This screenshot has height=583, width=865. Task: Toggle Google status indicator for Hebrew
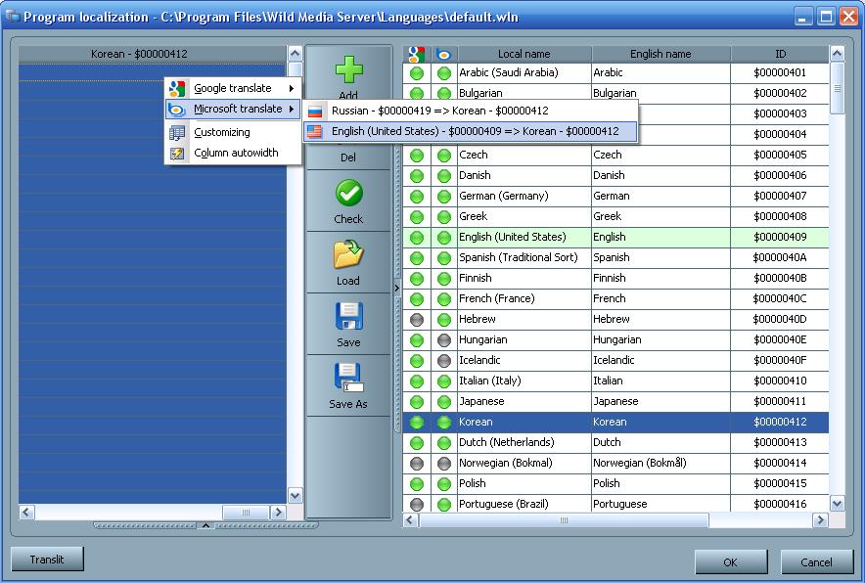coord(417,319)
